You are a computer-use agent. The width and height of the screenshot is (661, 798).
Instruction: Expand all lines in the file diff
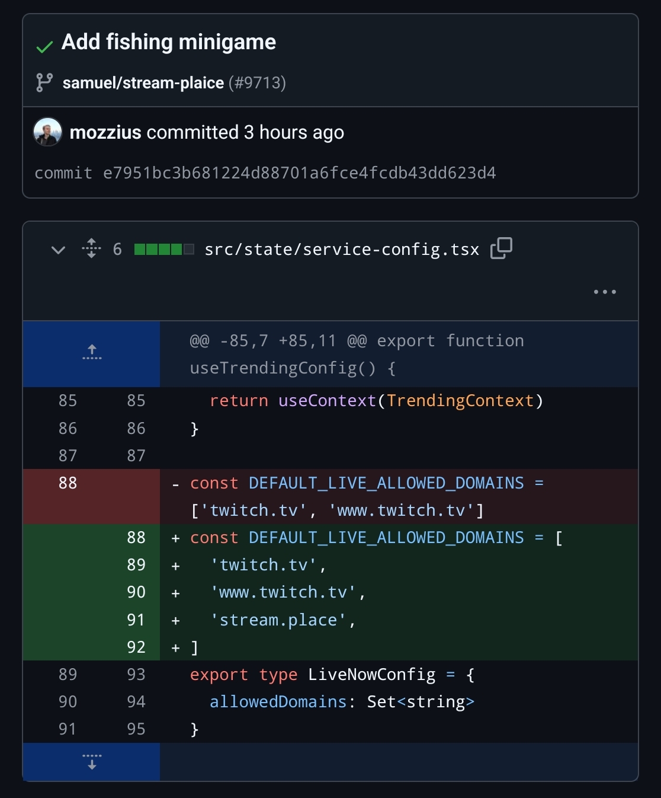91,248
